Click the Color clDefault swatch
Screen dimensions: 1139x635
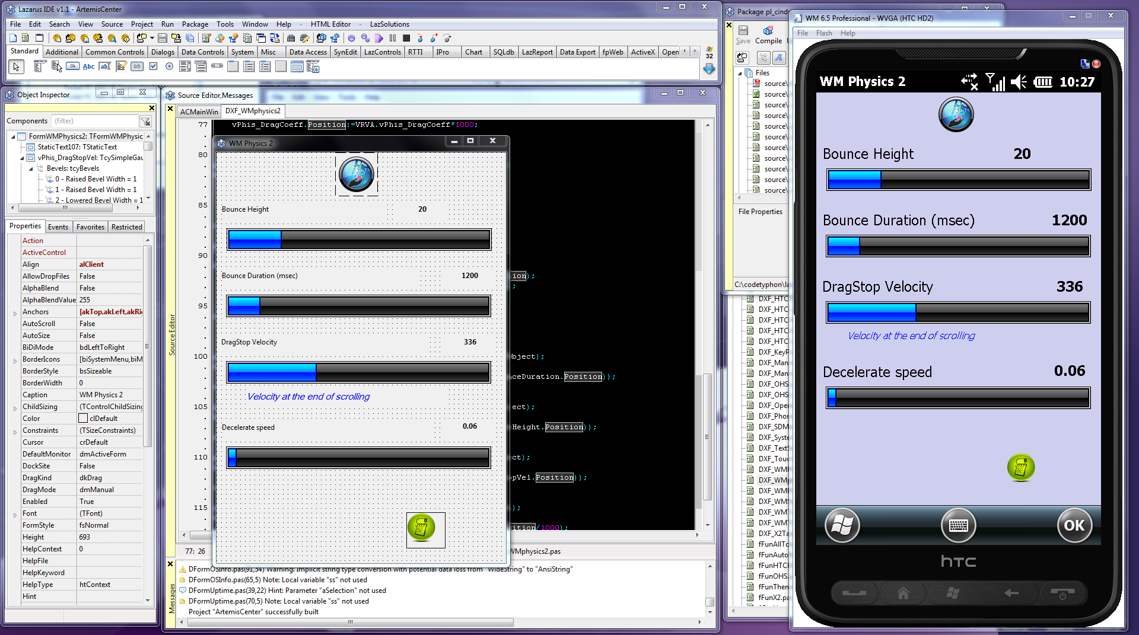pos(83,419)
